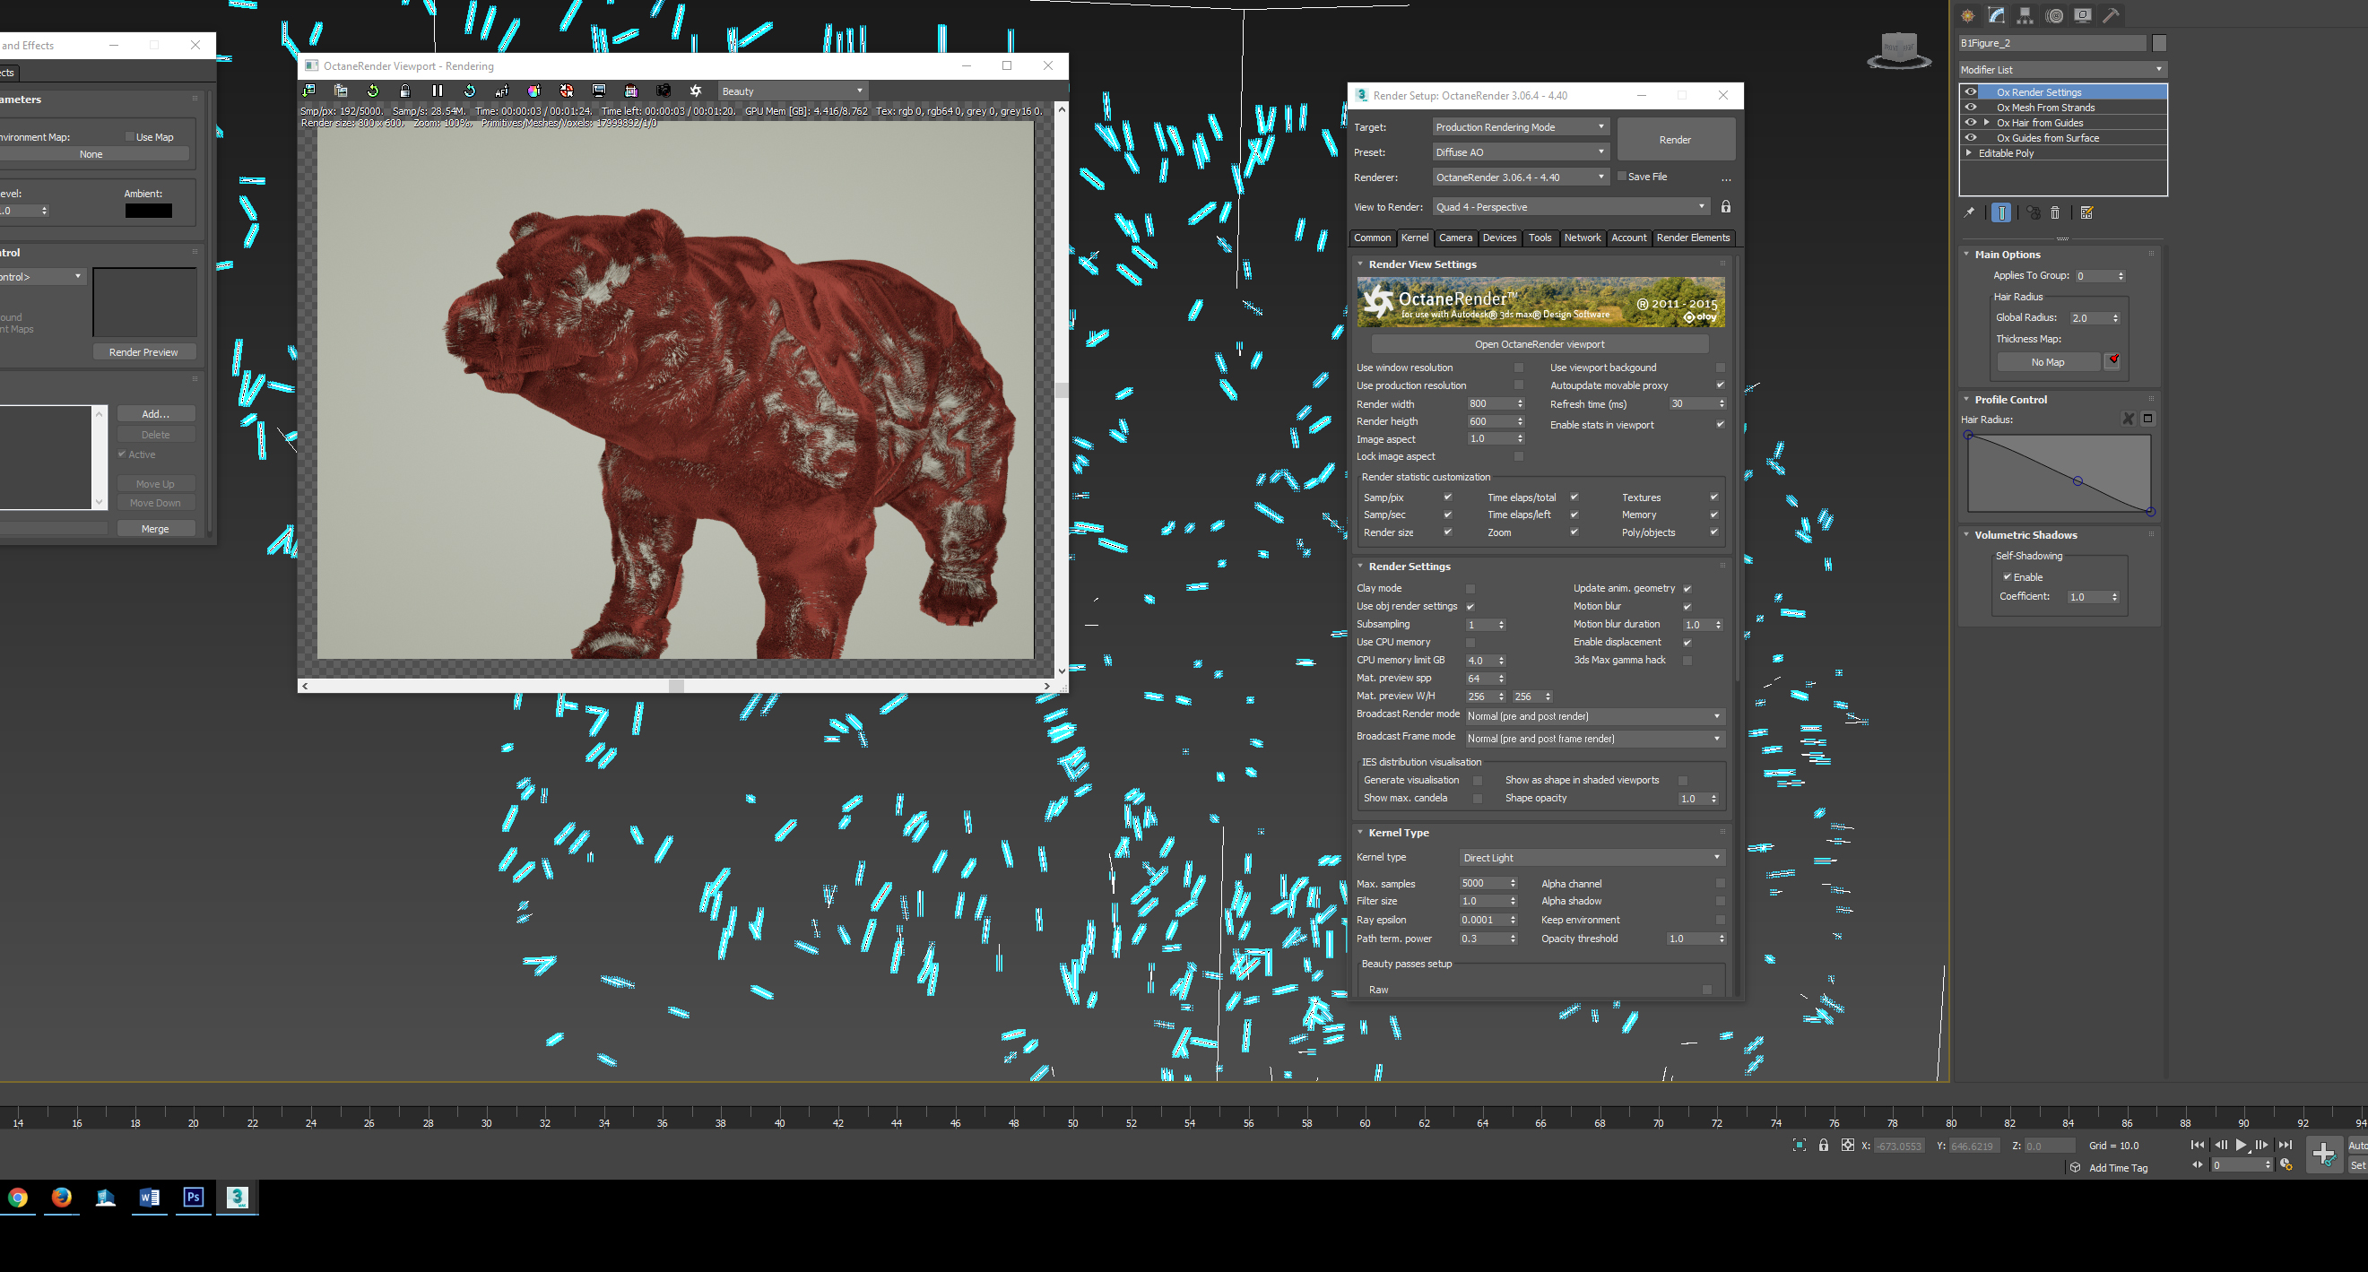Click the AF auto-focus picker icon
The height and width of the screenshot is (1272, 2368).
pyautogui.click(x=502, y=91)
